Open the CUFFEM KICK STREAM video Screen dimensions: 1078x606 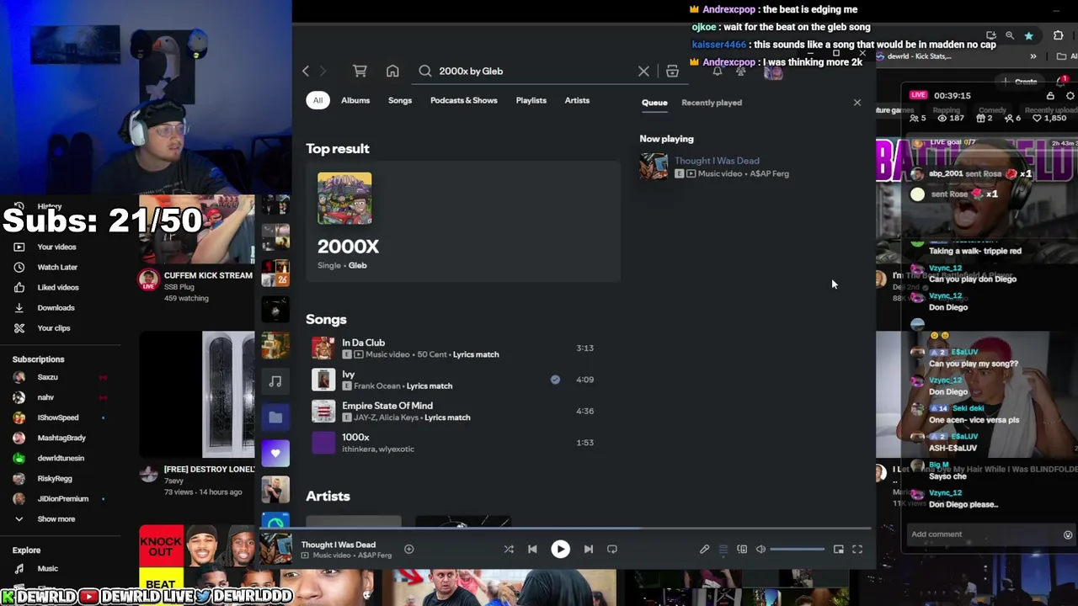coord(208,275)
